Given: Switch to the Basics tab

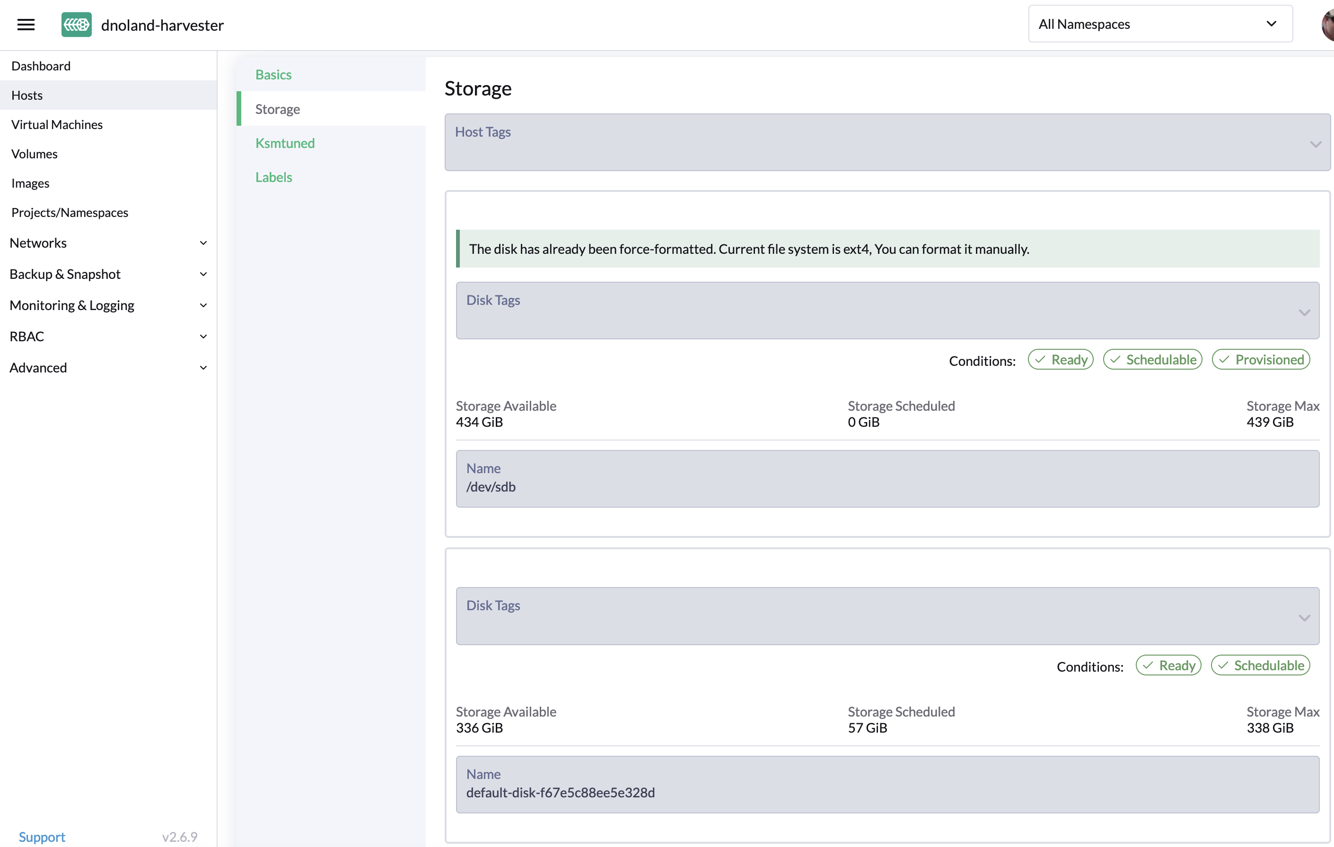Looking at the screenshot, I should coord(273,75).
